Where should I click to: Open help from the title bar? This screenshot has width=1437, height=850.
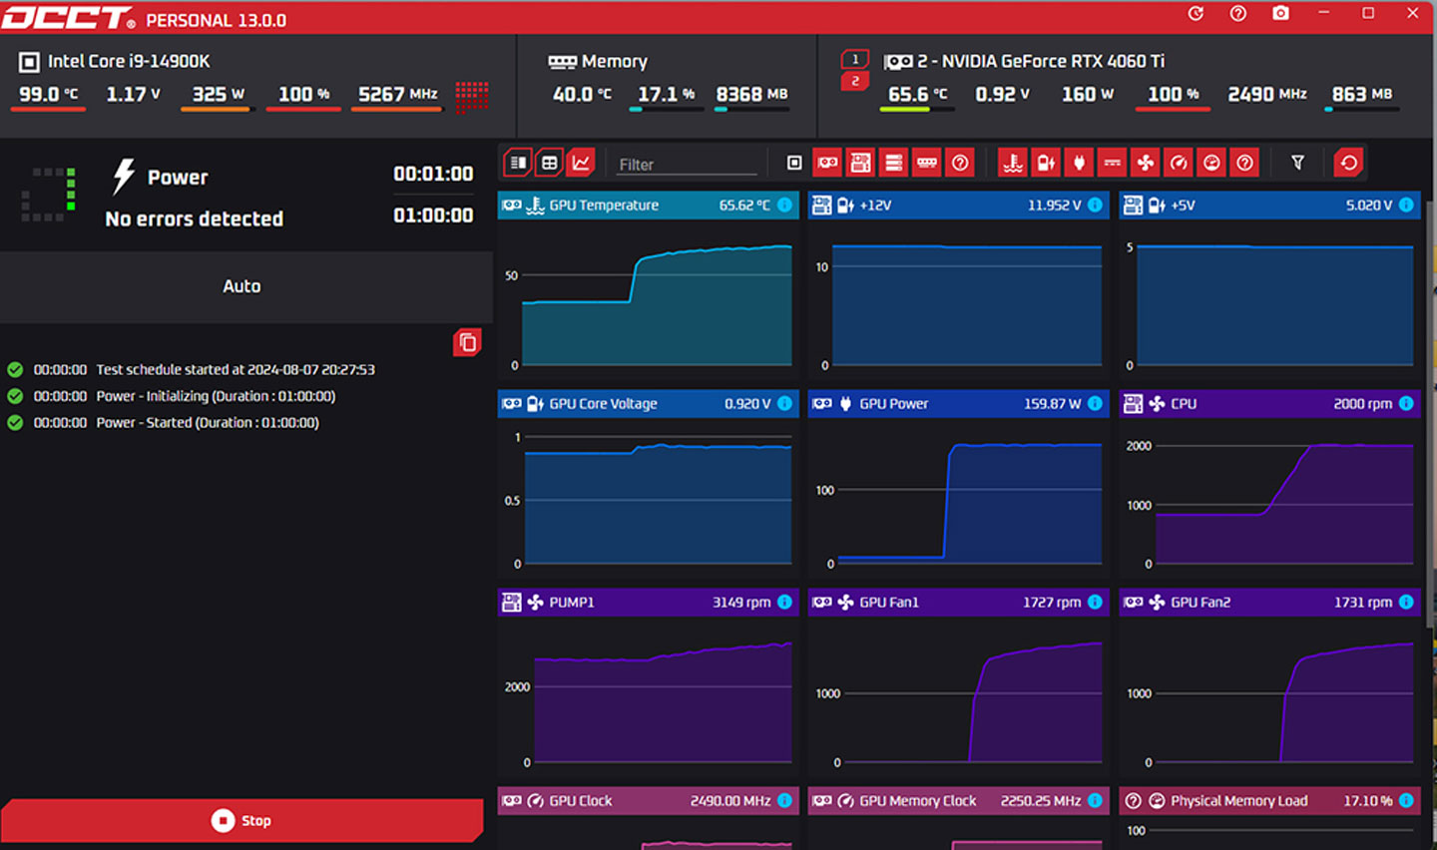1238,14
